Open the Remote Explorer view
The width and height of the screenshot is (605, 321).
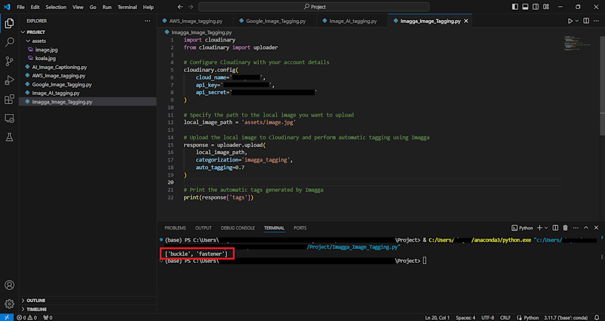tap(9, 118)
